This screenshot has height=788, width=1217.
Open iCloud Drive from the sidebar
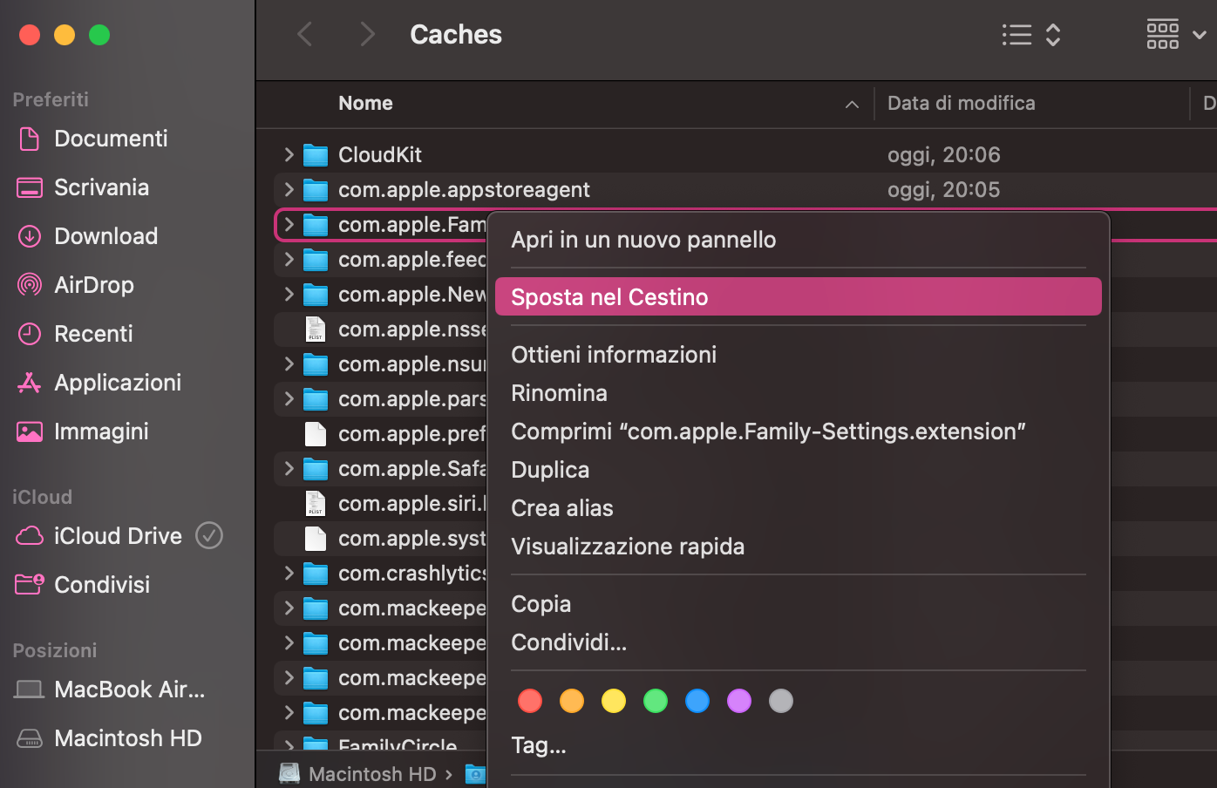[118, 535]
